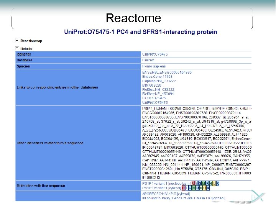This screenshot has width=276, height=207.
Task: Open 'IN bound to sticky 3' ends' link
Action: 184,199
